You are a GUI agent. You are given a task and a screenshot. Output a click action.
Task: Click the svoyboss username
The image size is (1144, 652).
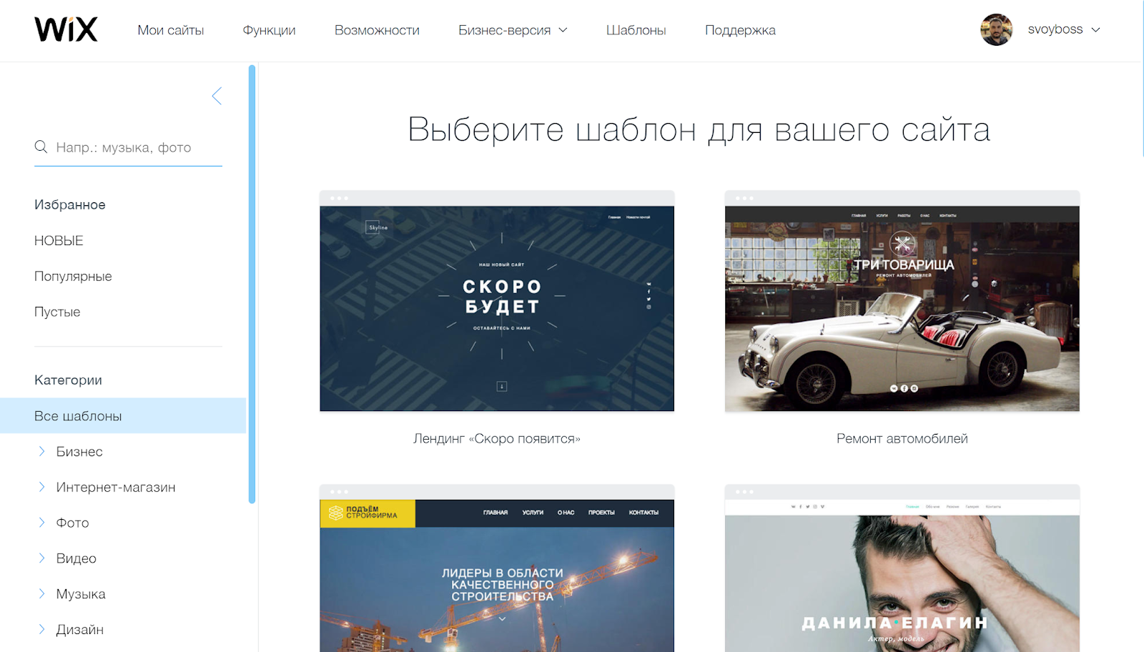click(1055, 29)
